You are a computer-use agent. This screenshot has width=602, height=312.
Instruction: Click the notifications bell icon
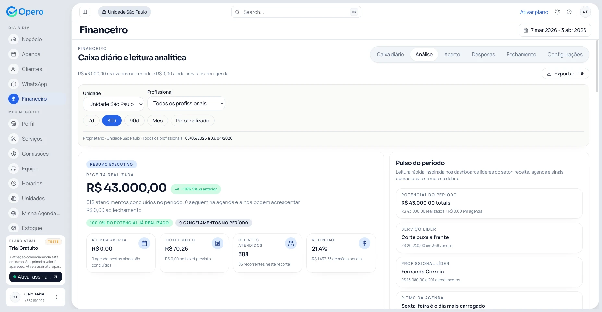(x=557, y=12)
